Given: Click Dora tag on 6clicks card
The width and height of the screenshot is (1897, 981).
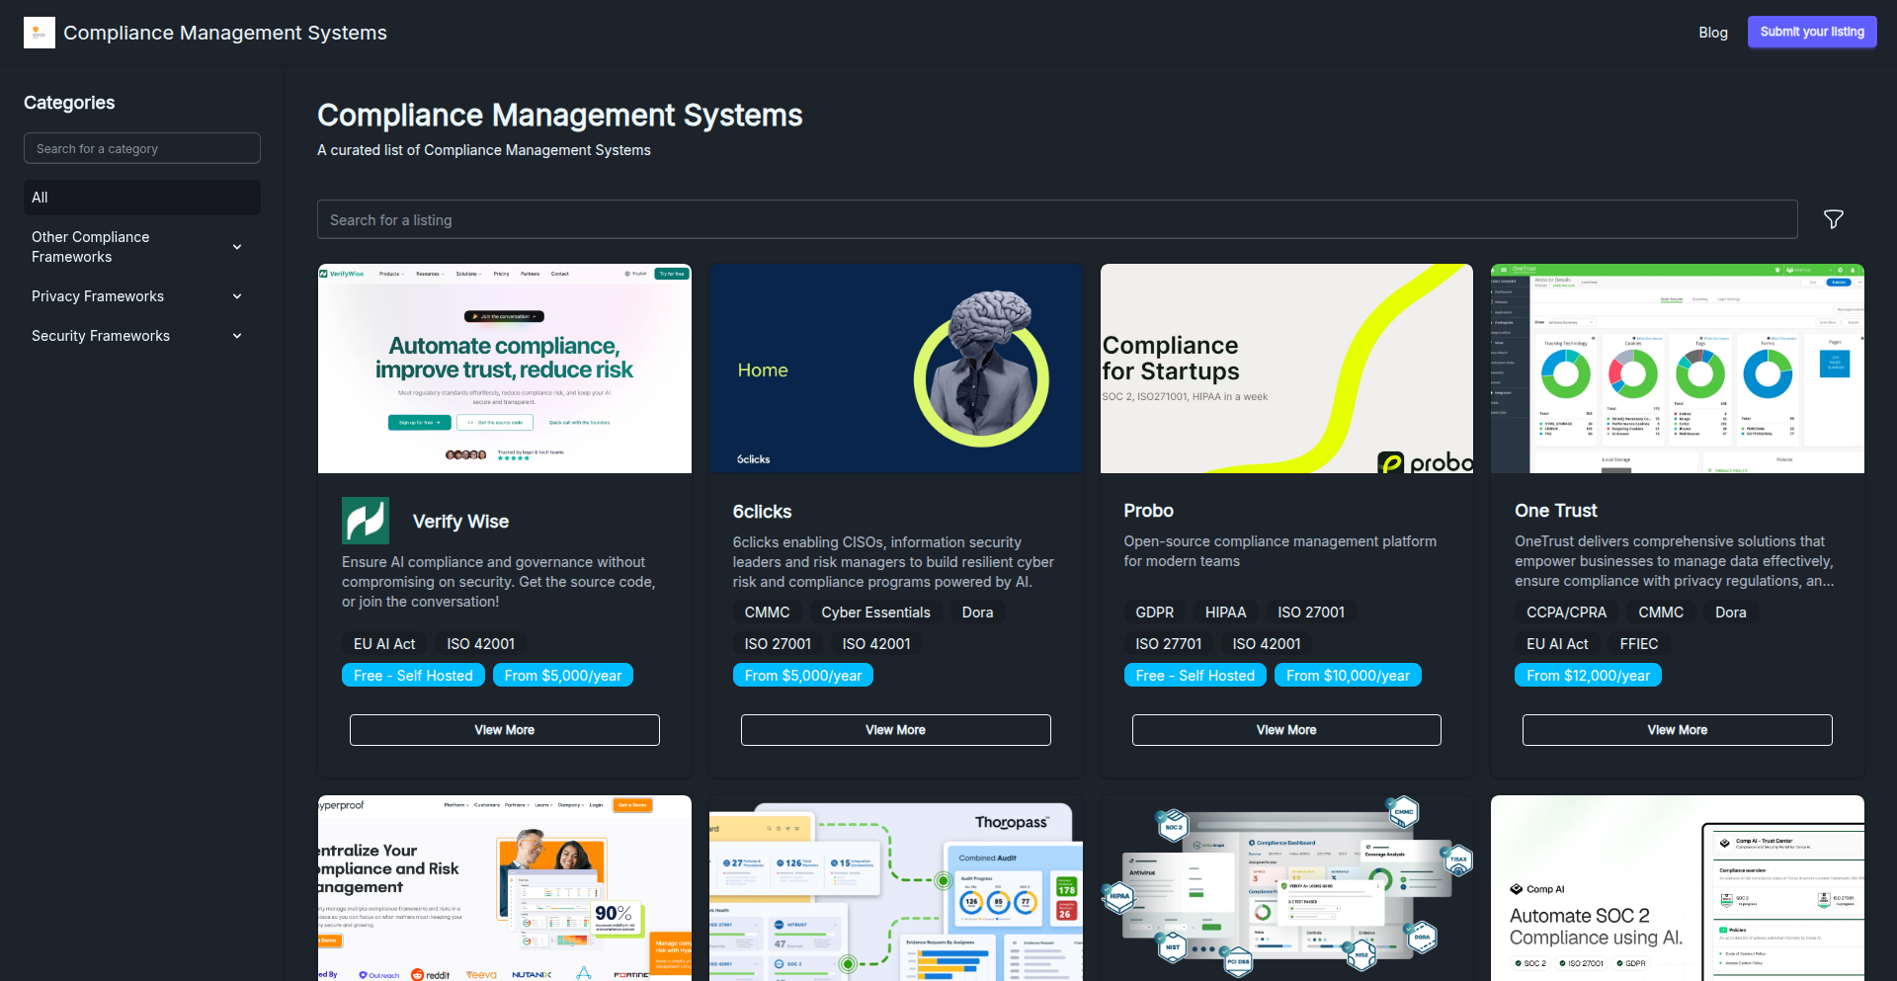Looking at the screenshot, I should point(978,613).
